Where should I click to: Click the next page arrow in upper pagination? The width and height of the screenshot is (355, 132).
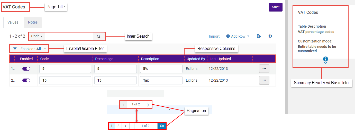(x=148, y=105)
